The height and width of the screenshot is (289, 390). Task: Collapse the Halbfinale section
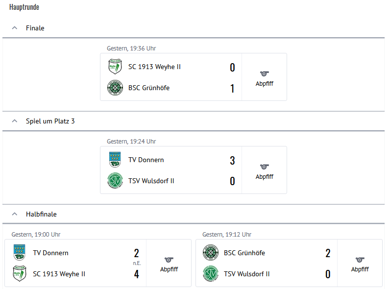[15, 214]
